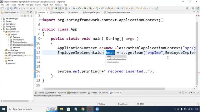Toggle Mark Occurrences highlighter icon
Image resolution: width=200 pixels, height=112 pixels.
coord(60,8)
